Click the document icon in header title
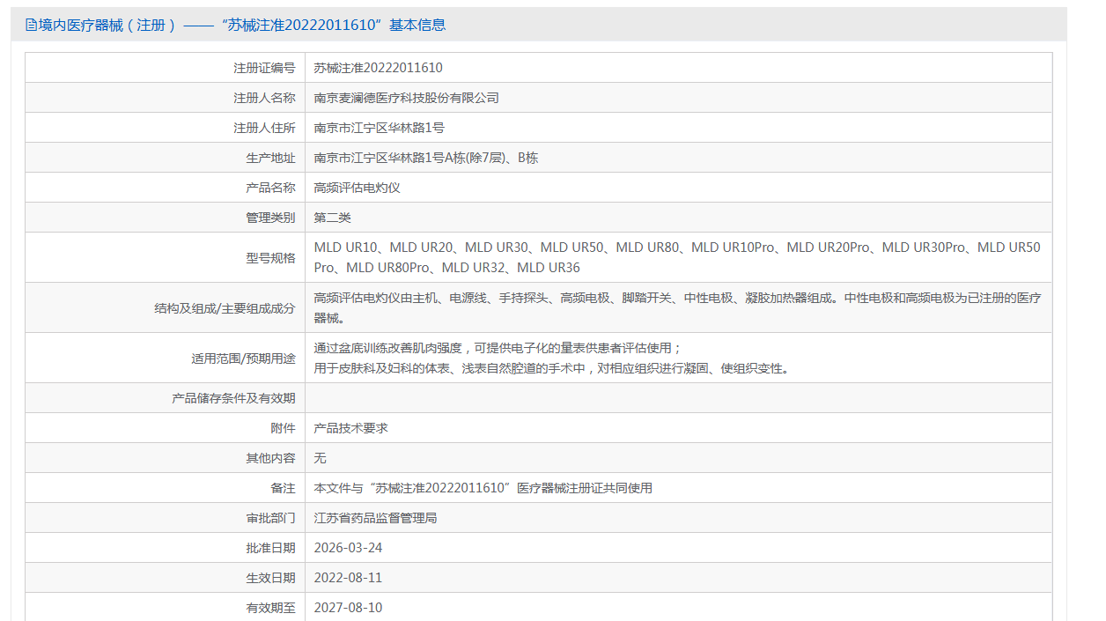This screenshot has width=1106, height=621. (x=31, y=26)
